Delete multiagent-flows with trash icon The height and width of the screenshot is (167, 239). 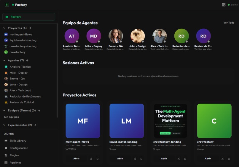click(x=98, y=159)
